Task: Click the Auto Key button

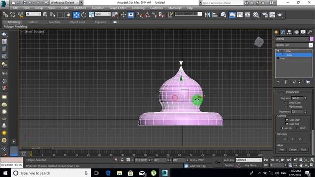Action: pos(229,160)
